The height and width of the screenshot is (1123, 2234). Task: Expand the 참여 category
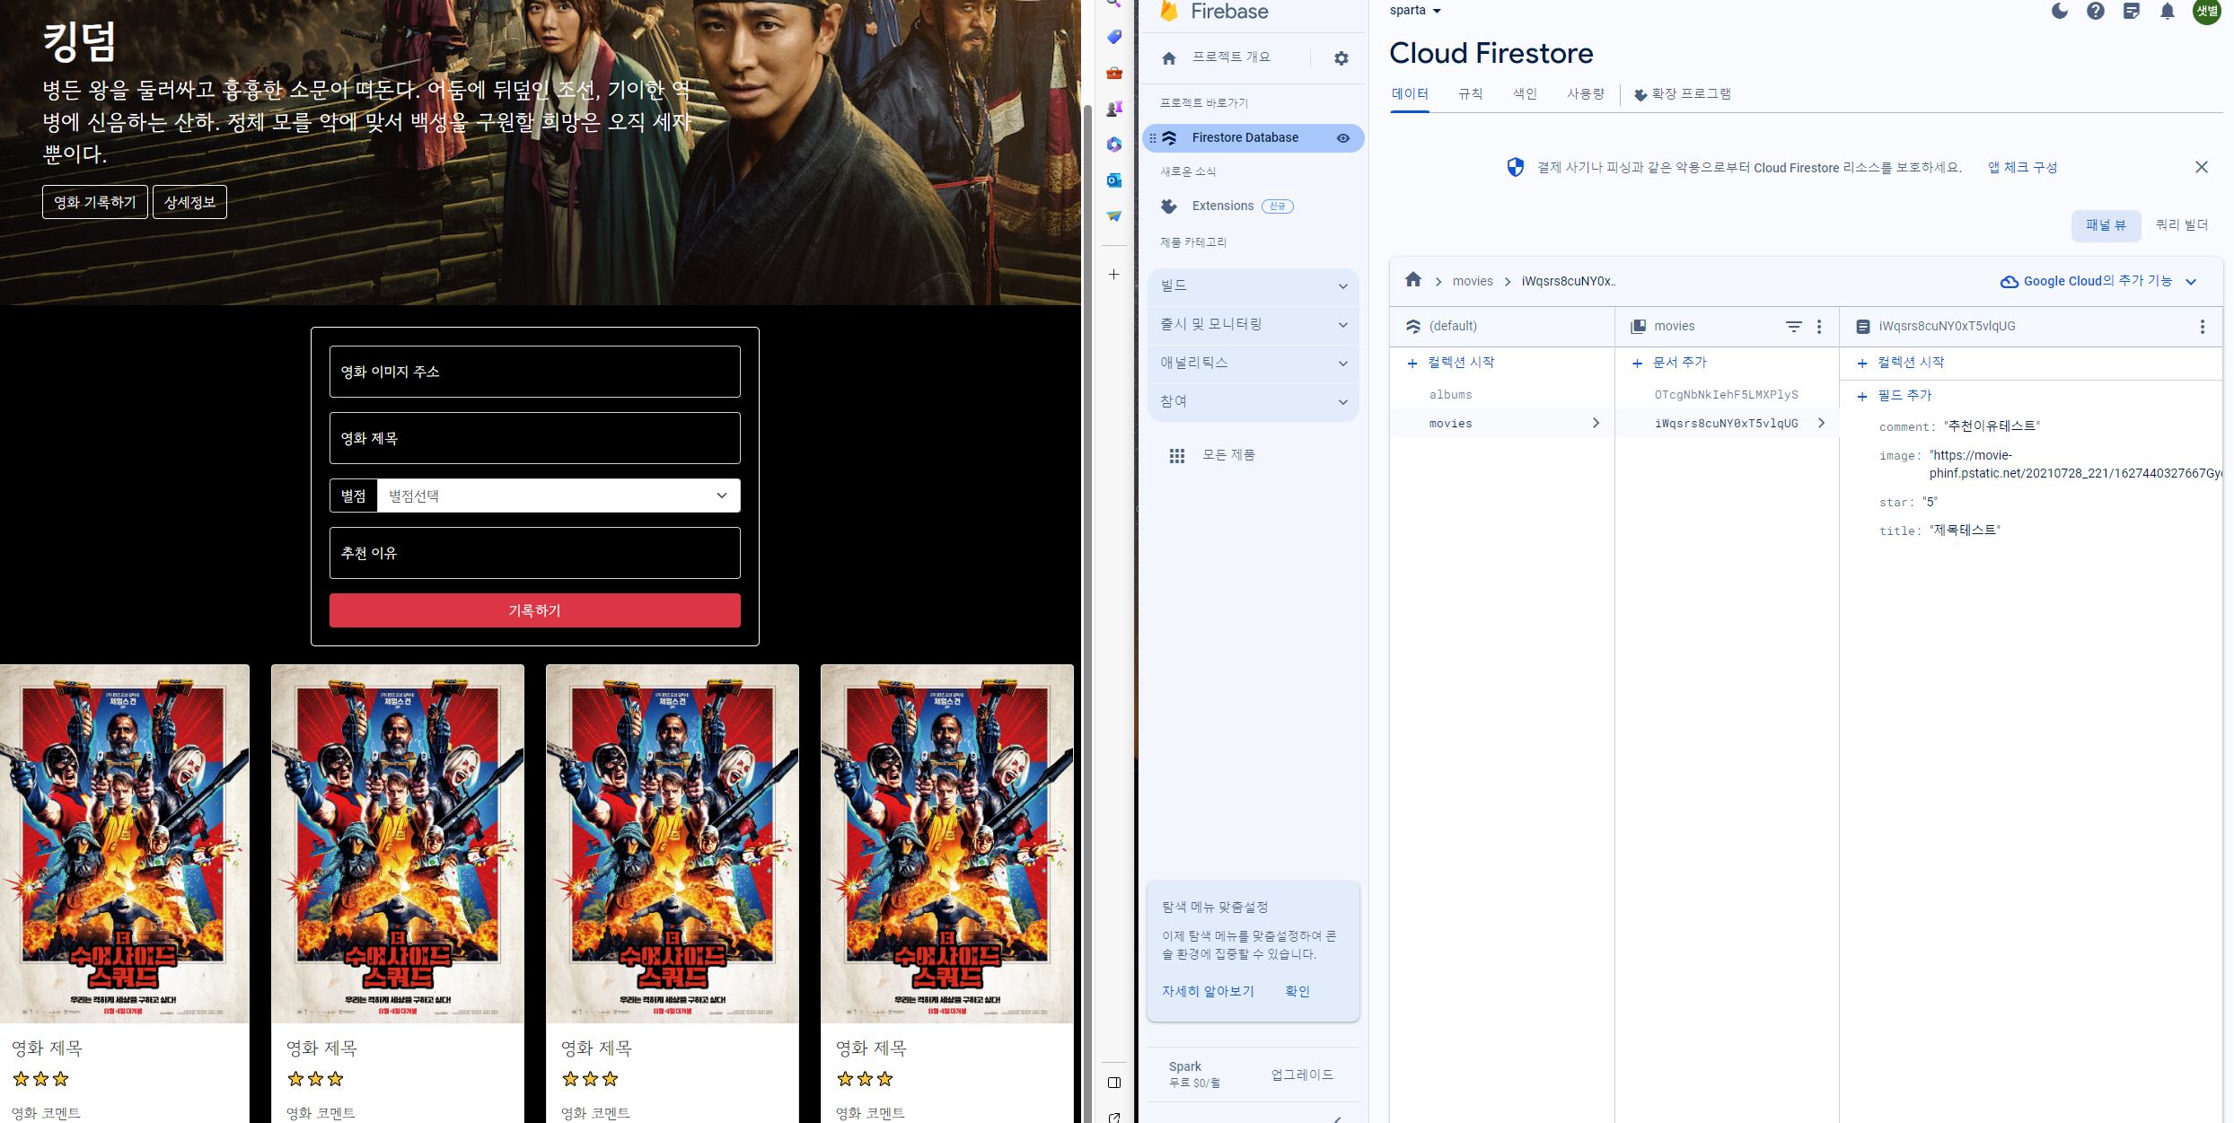pyautogui.click(x=1253, y=402)
